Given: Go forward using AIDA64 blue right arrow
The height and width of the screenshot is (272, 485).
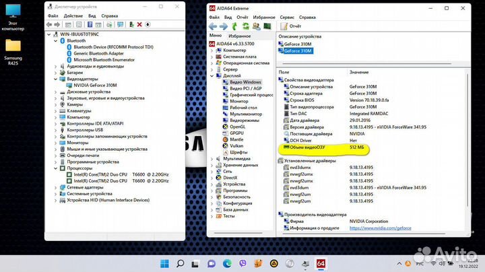Looking at the screenshot, I should [224, 26].
